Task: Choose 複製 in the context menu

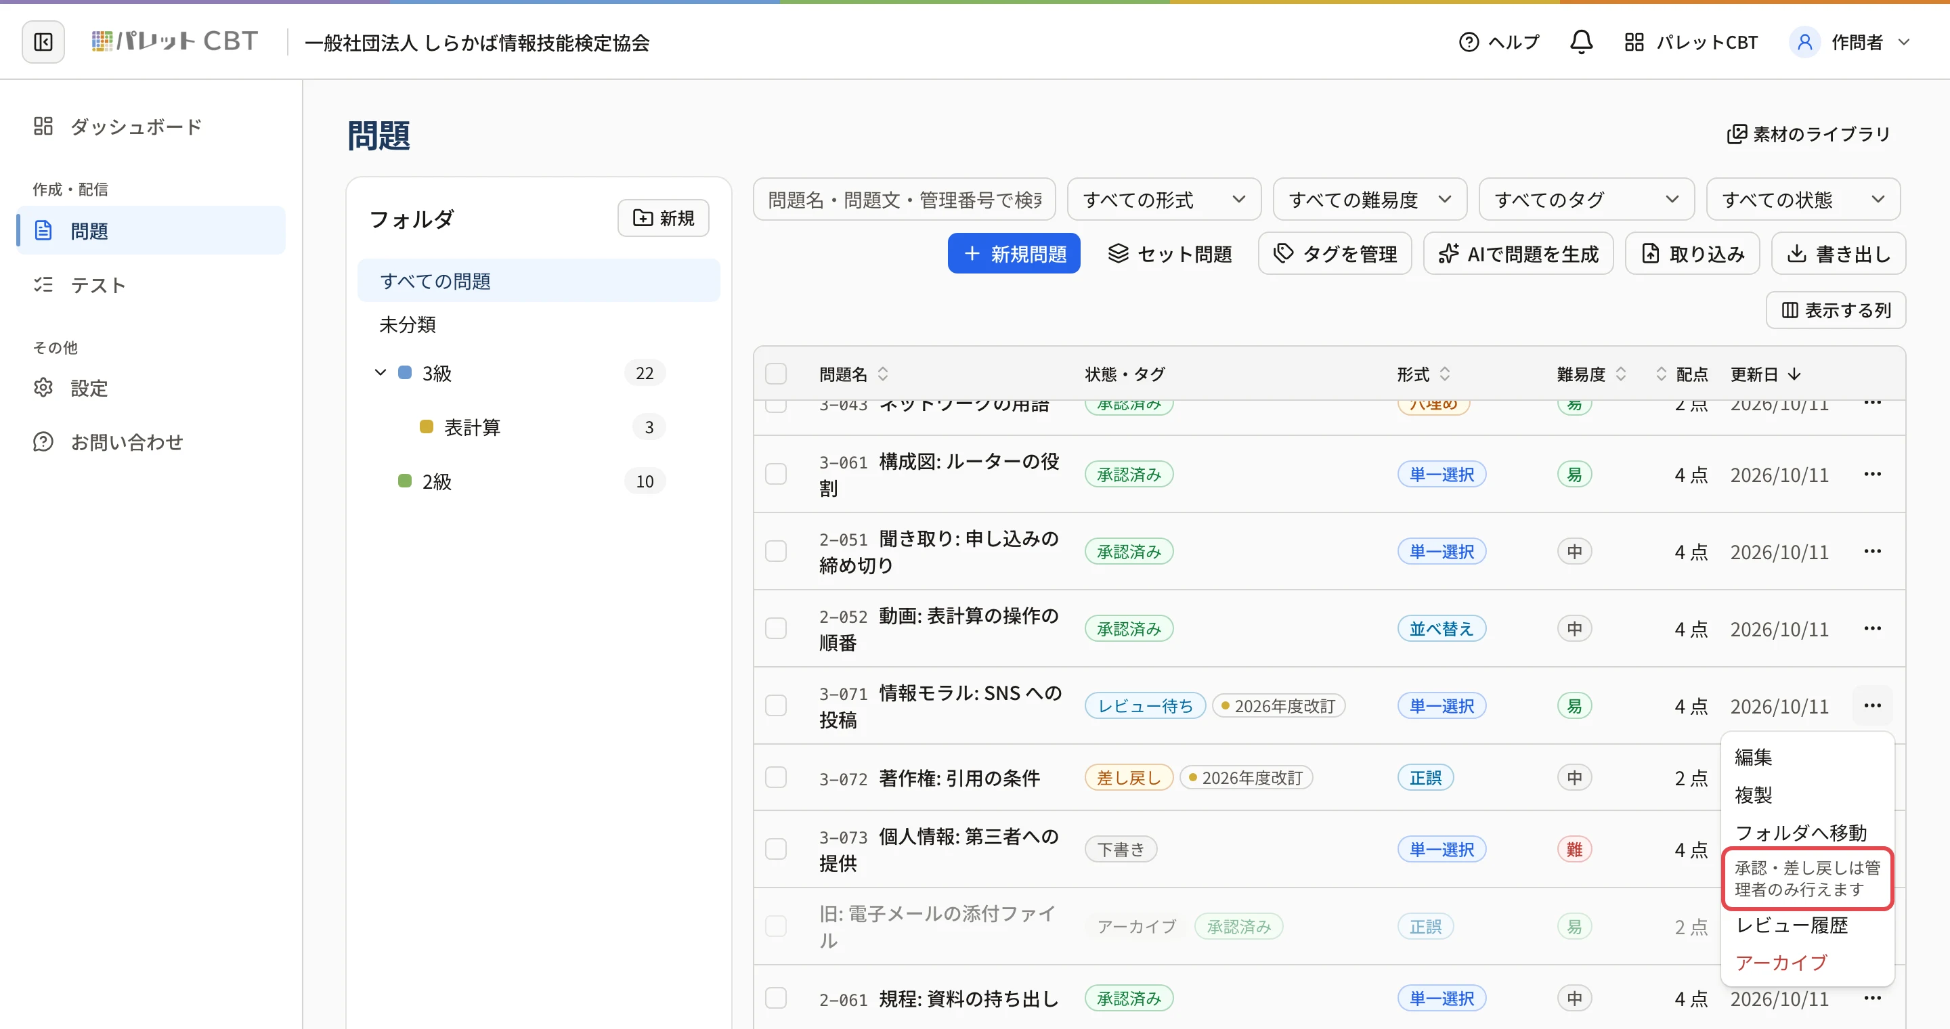Action: coord(1807,795)
